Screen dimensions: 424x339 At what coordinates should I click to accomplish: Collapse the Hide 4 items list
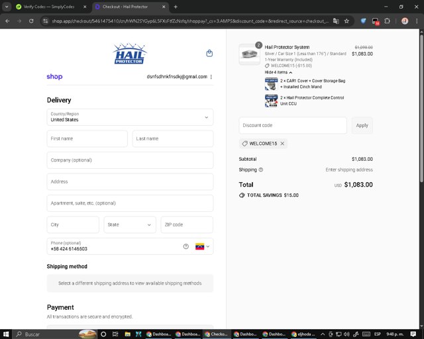278,72
